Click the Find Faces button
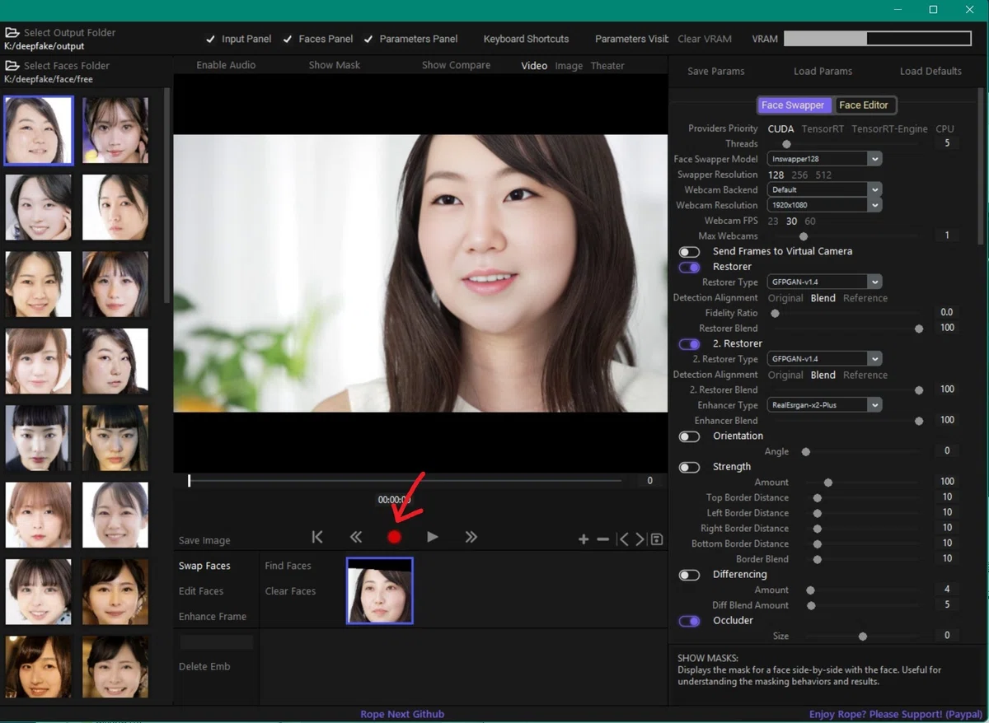Viewport: 989px width, 723px height. 288,566
